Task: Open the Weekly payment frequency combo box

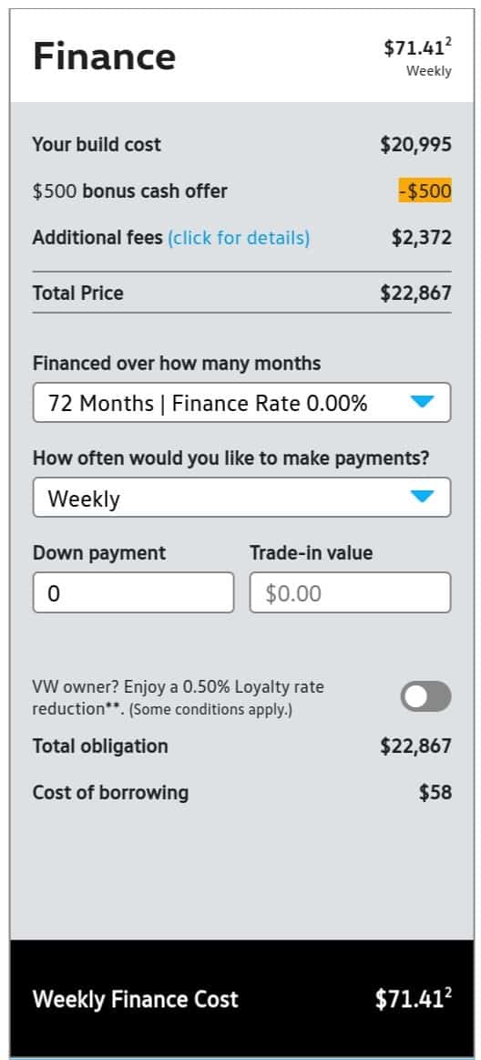Action: click(x=241, y=498)
